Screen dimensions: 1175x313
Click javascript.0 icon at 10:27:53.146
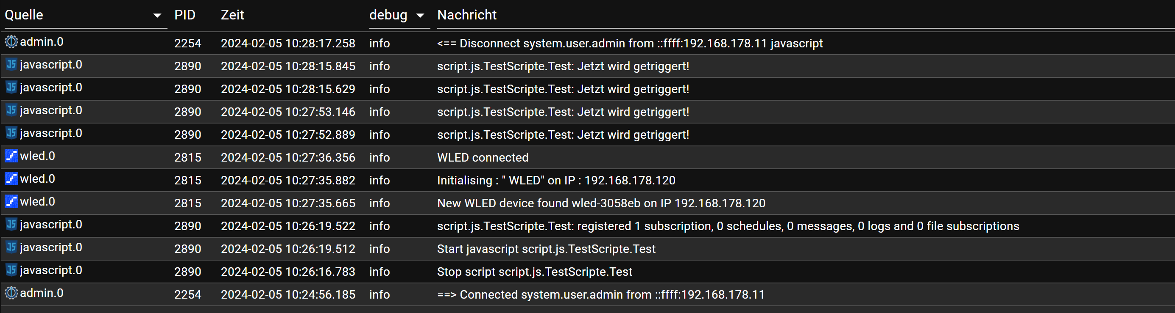(11, 110)
